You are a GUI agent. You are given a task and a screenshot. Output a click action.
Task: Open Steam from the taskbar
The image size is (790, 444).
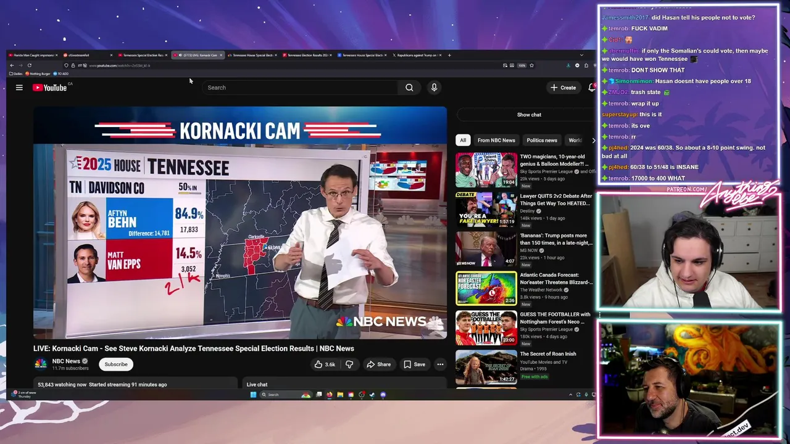(372, 395)
